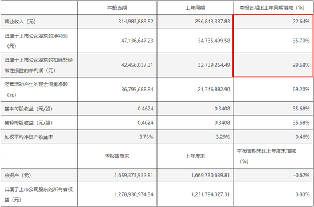The height and width of the screenshot is (207, 314).
Task: Select the prior year equity value 1,231,794,327.31
Action: (211, 194)
